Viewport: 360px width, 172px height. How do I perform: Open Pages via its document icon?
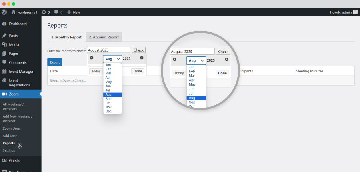[4, 54]
